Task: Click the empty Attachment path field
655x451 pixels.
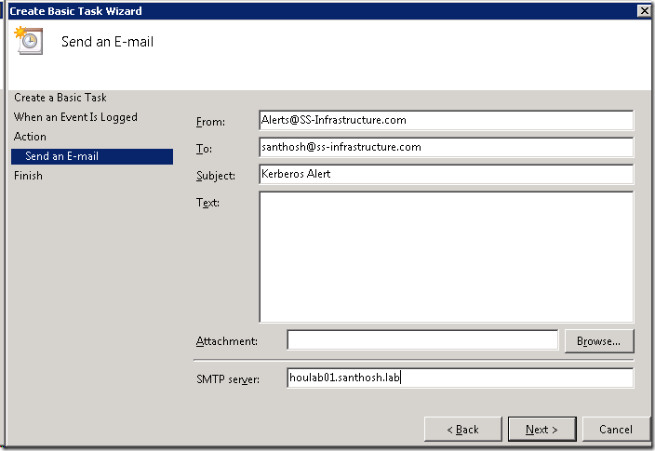Action: [421, 340]
